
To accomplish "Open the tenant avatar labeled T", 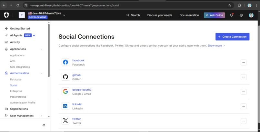I will click(x=22, y=15).
